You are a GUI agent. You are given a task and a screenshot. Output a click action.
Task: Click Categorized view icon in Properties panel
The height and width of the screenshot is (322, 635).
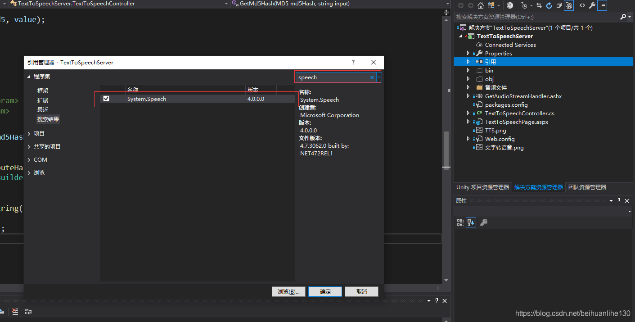coord(460,222)
